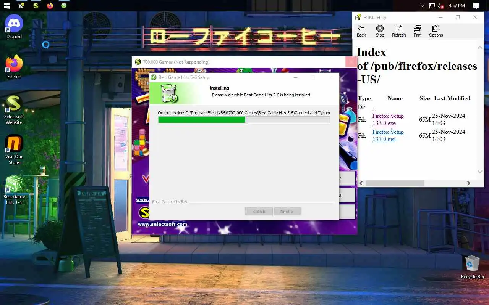The image size is (489, 305).
Task: Click the 'Output folder' path text
Action: coord(244,113)
